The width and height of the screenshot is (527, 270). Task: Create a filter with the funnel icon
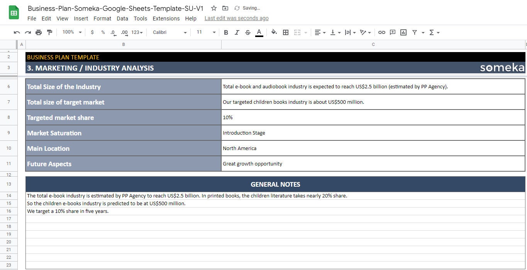[415, 32]
